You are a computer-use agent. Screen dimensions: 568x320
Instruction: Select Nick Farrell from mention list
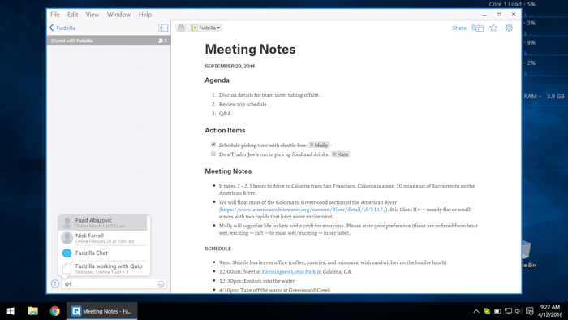pos(102,238)
